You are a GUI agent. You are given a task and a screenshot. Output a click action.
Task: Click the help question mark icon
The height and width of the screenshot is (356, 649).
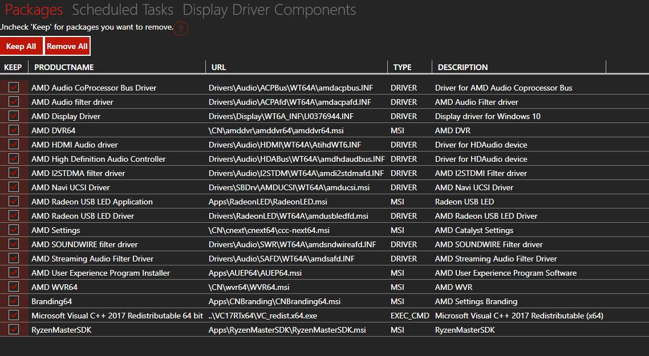coord(181,28)
